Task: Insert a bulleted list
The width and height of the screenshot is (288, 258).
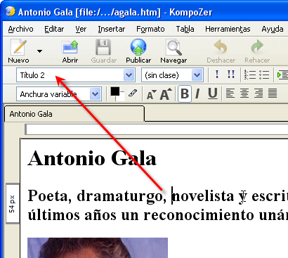Action: point(264,75)
